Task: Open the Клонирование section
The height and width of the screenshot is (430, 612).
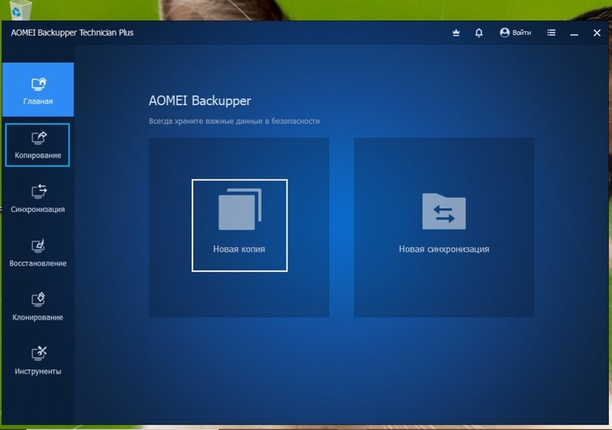Action: click(x=38, y=307)
